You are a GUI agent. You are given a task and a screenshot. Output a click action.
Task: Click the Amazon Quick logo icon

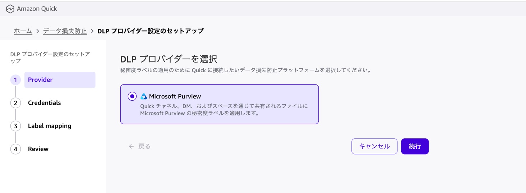(x=10, y=9)
